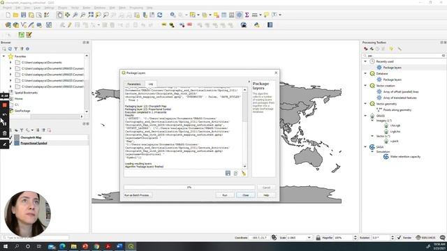The height and width of the screenshot is (251, 447).
Task: Collapse the SAGA provider group
Action: pos(365,147)
